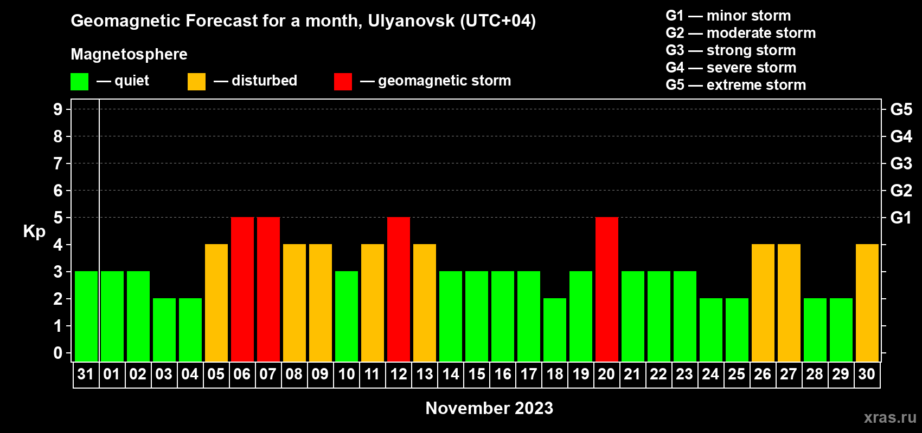Click the green bar for day 24

711,330
